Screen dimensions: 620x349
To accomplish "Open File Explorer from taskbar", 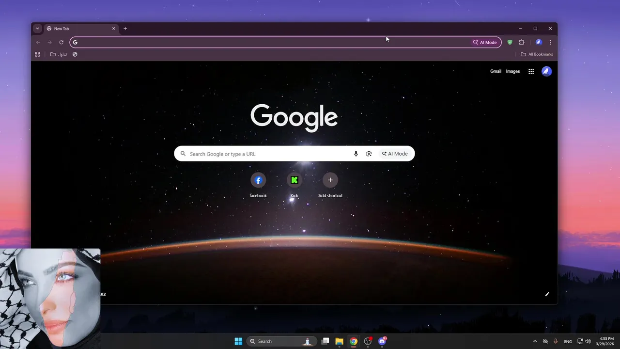I will [340, 341].
